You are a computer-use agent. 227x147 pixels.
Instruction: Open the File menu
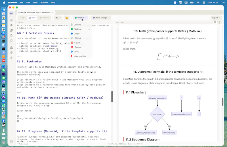click(x=22, y=3)
